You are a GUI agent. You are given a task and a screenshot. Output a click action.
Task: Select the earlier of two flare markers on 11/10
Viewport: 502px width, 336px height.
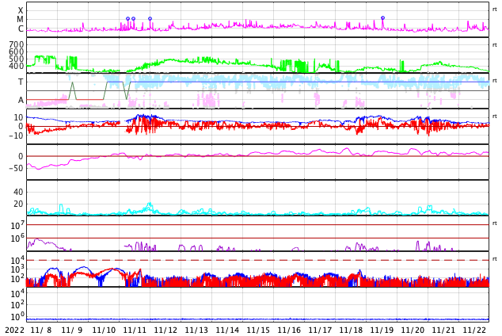127,18
